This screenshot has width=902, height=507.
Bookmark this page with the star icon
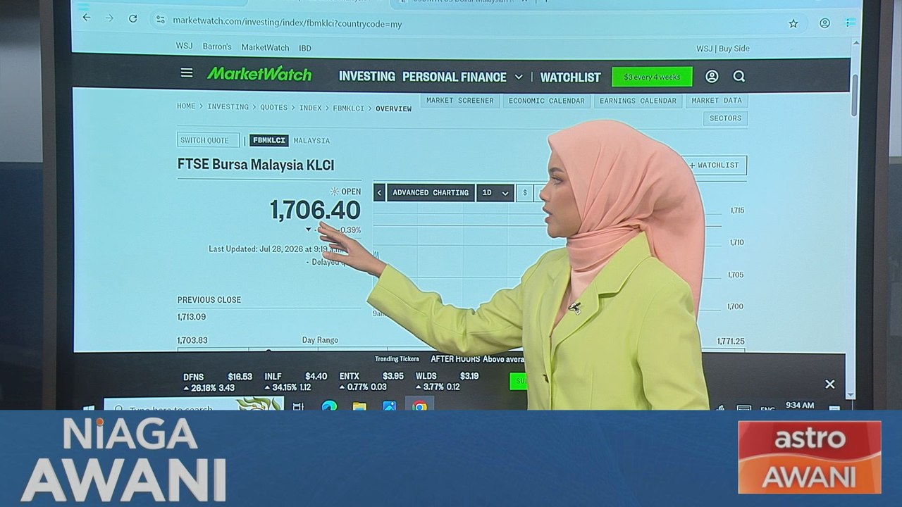click(x=793, y=23)
